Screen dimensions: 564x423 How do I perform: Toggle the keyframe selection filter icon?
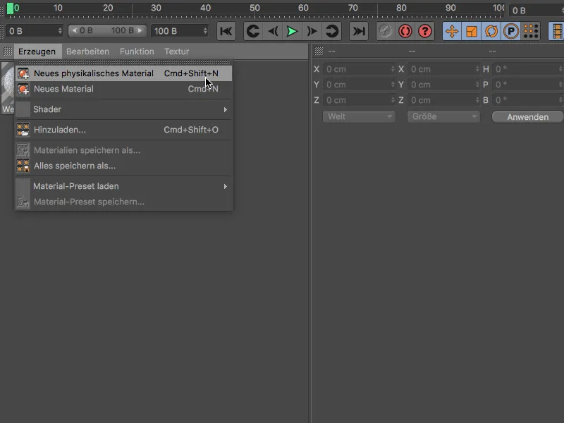point(530,31)
